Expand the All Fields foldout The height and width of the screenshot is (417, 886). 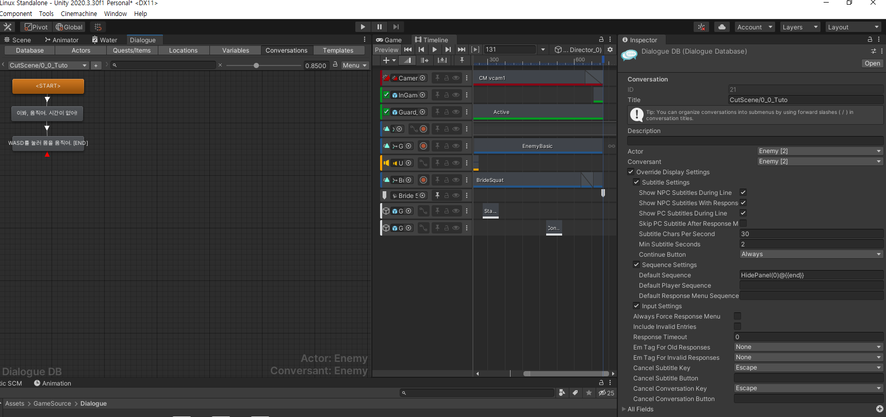point(624,409)
